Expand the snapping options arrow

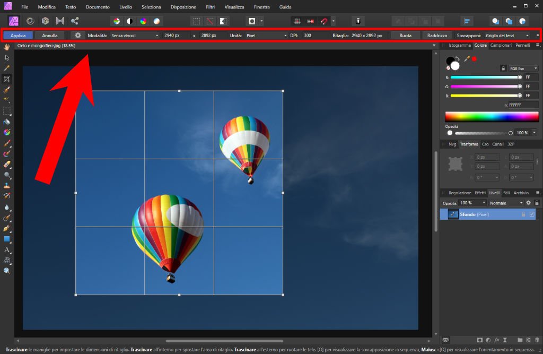(x=333, y=21)
